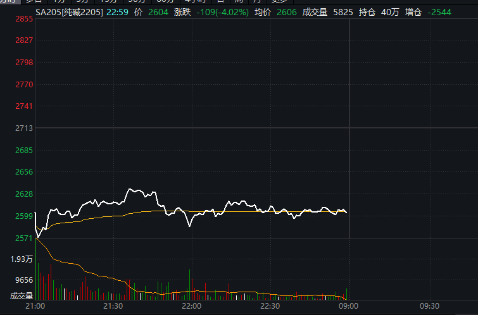Image resolution: width=478 pixels, height=315 pixels.
Task: Select the 1分 one-minute period tab
Action: [x=59, y=2]
